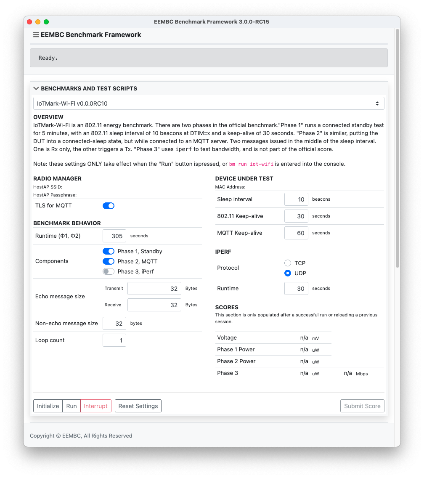The width and height of the screenshot is (424, 478).
Task: Disable Phase 1, Standby component
Action: [109, 251]
